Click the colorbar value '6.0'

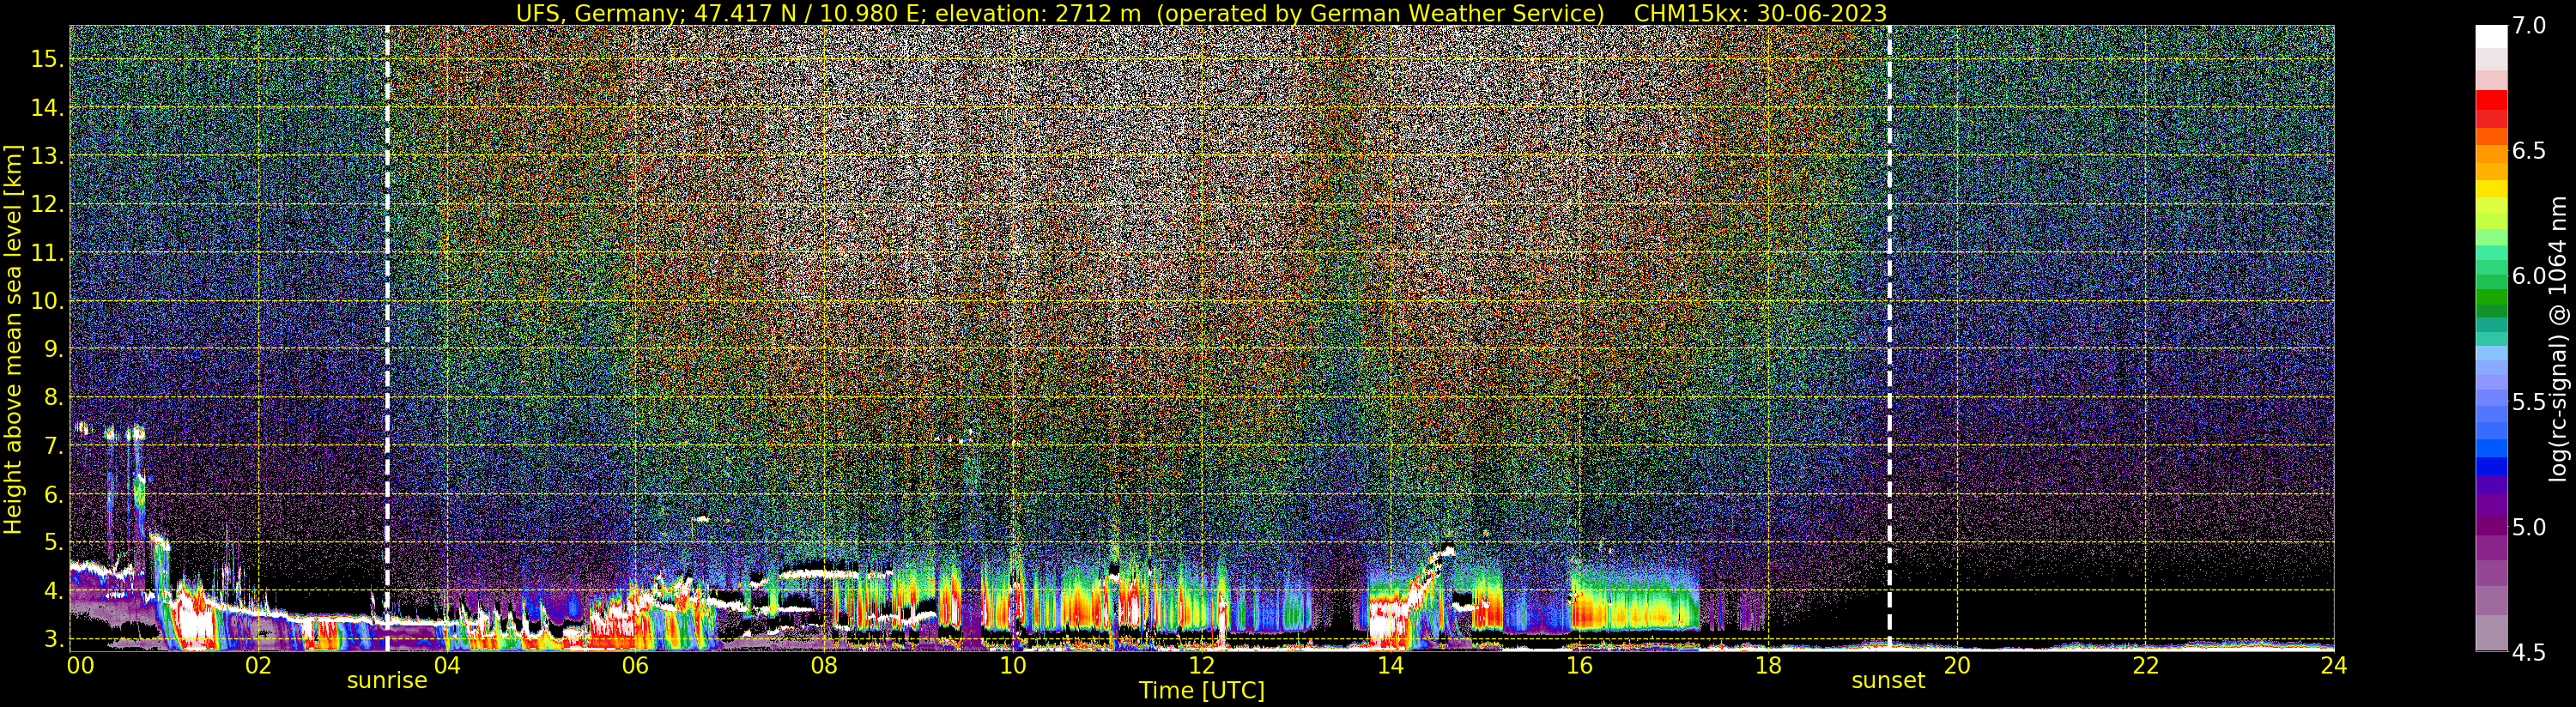[2529, 276]
